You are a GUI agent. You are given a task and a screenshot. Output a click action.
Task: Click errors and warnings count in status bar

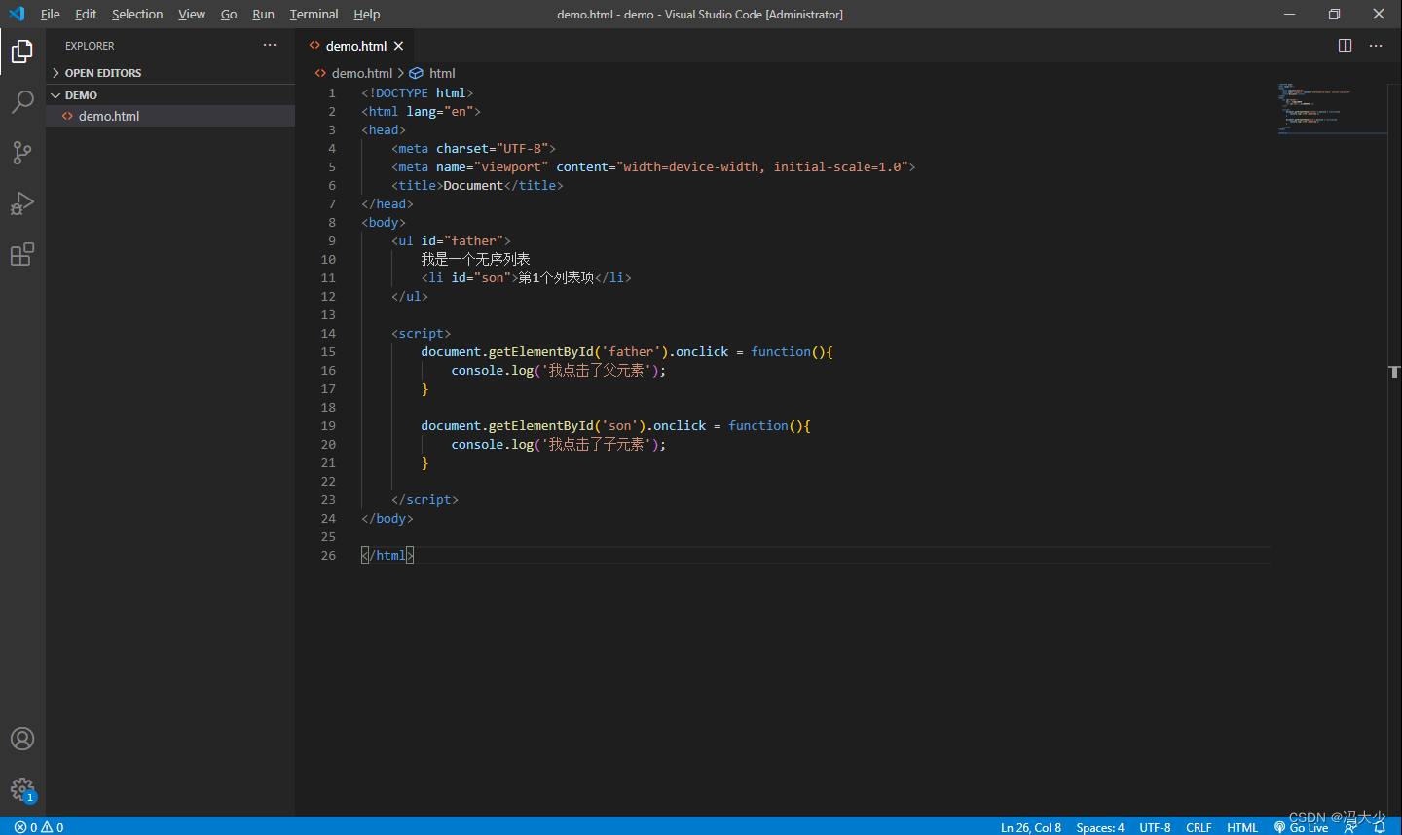tap(39, 827)
